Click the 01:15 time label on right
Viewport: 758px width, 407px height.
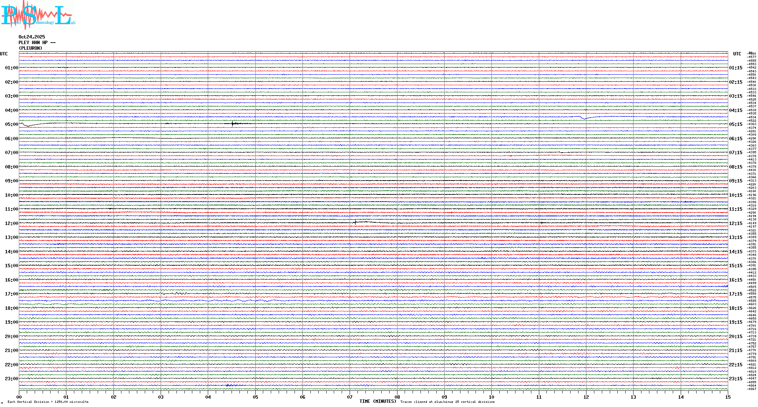tap(735, 68)
